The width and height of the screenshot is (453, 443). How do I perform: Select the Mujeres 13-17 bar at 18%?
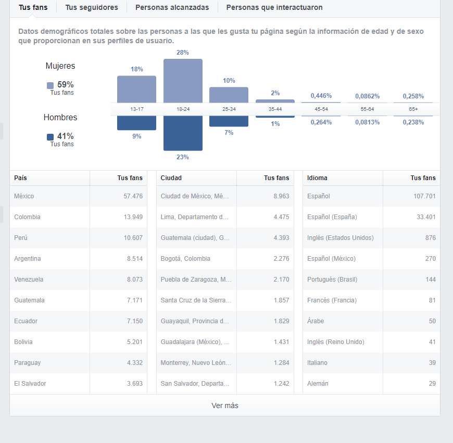(x=136, y=89)
